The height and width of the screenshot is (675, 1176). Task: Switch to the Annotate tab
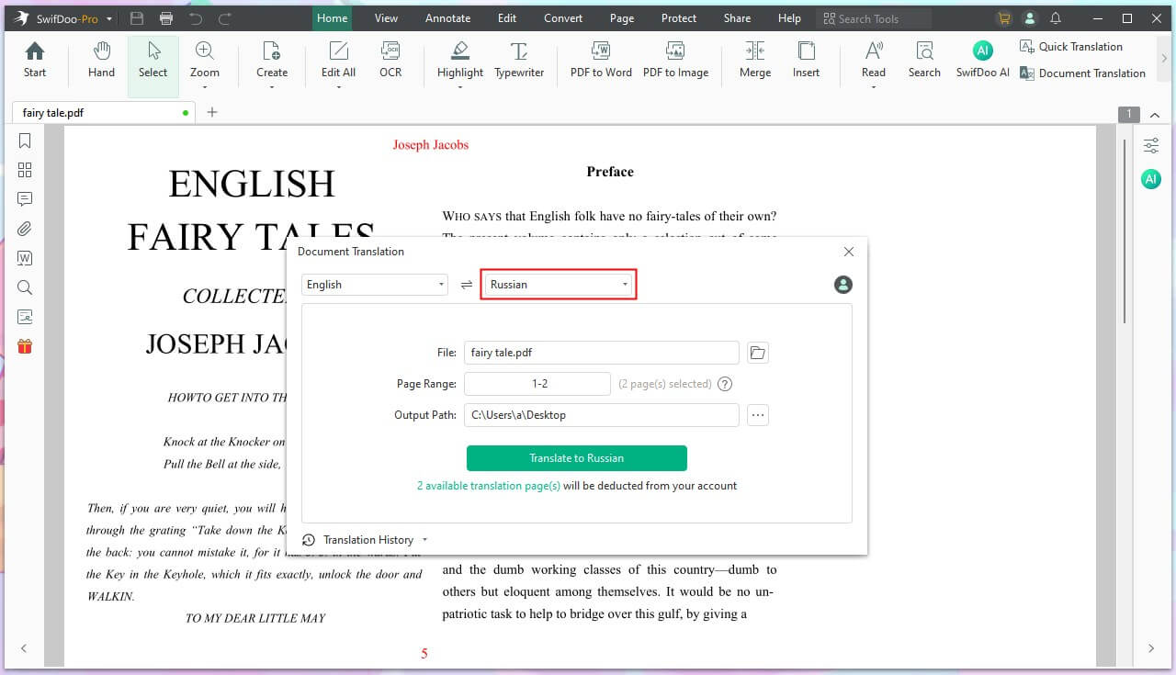point(447,18)
